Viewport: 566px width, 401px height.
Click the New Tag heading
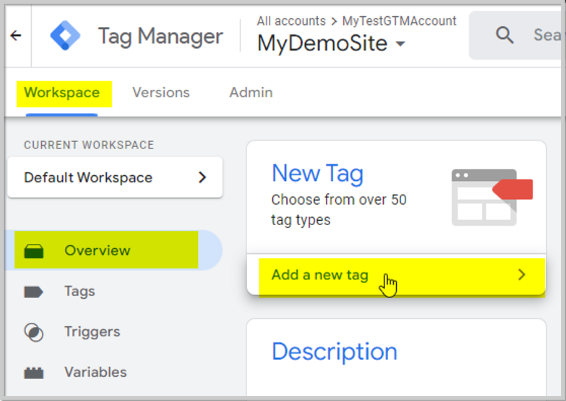318,174
